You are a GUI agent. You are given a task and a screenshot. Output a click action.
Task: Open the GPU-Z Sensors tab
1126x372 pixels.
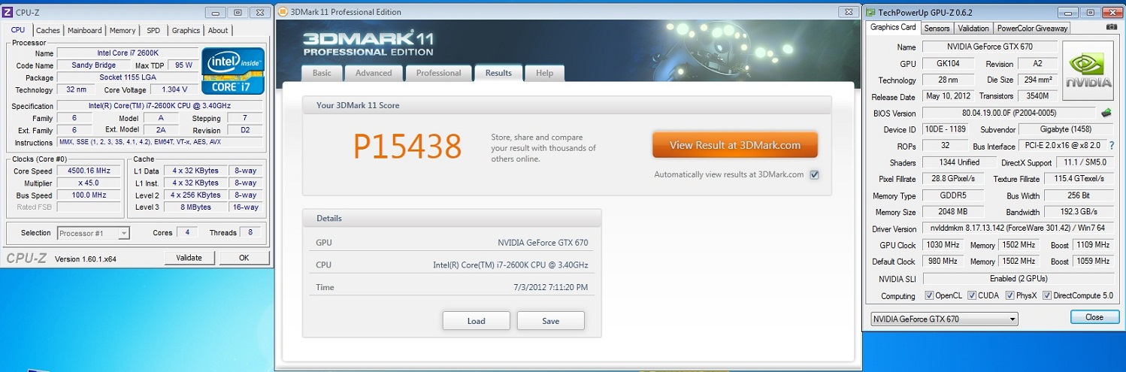click(x=937, y=28)
